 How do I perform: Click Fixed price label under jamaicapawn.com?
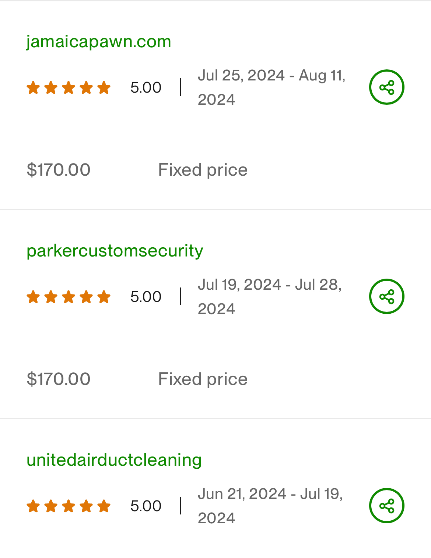pyautogui.click(x=203, y=170)
